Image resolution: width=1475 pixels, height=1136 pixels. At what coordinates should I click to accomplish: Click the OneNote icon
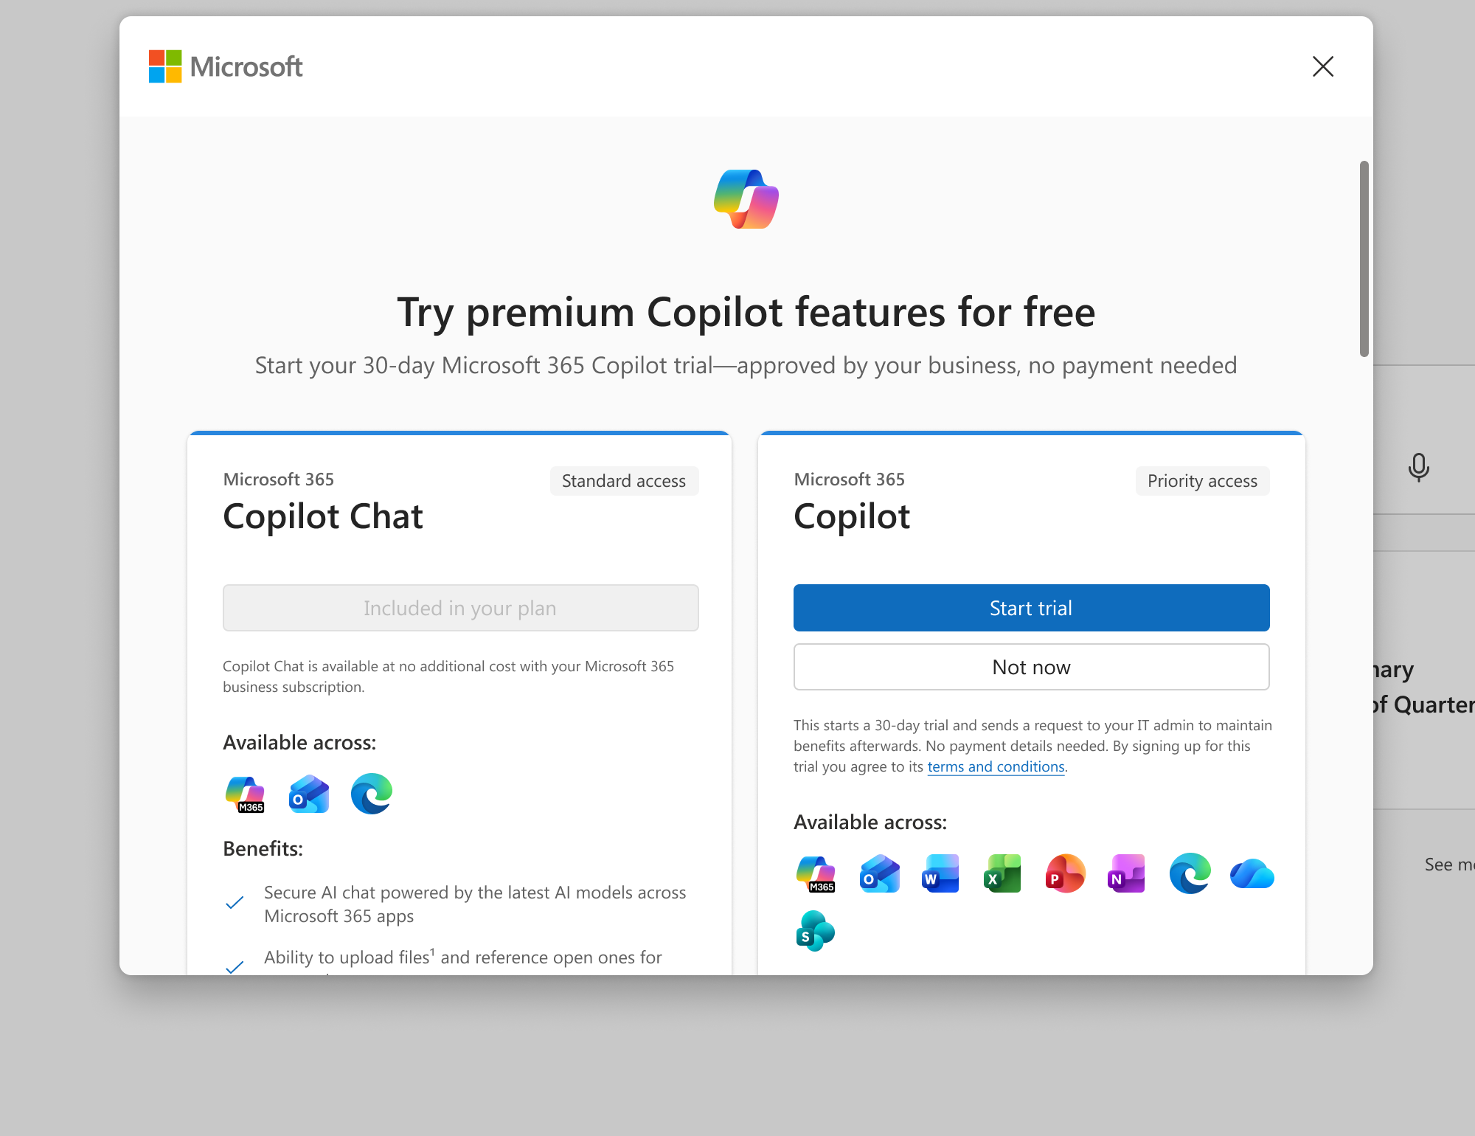click(x=1127, y=874)
